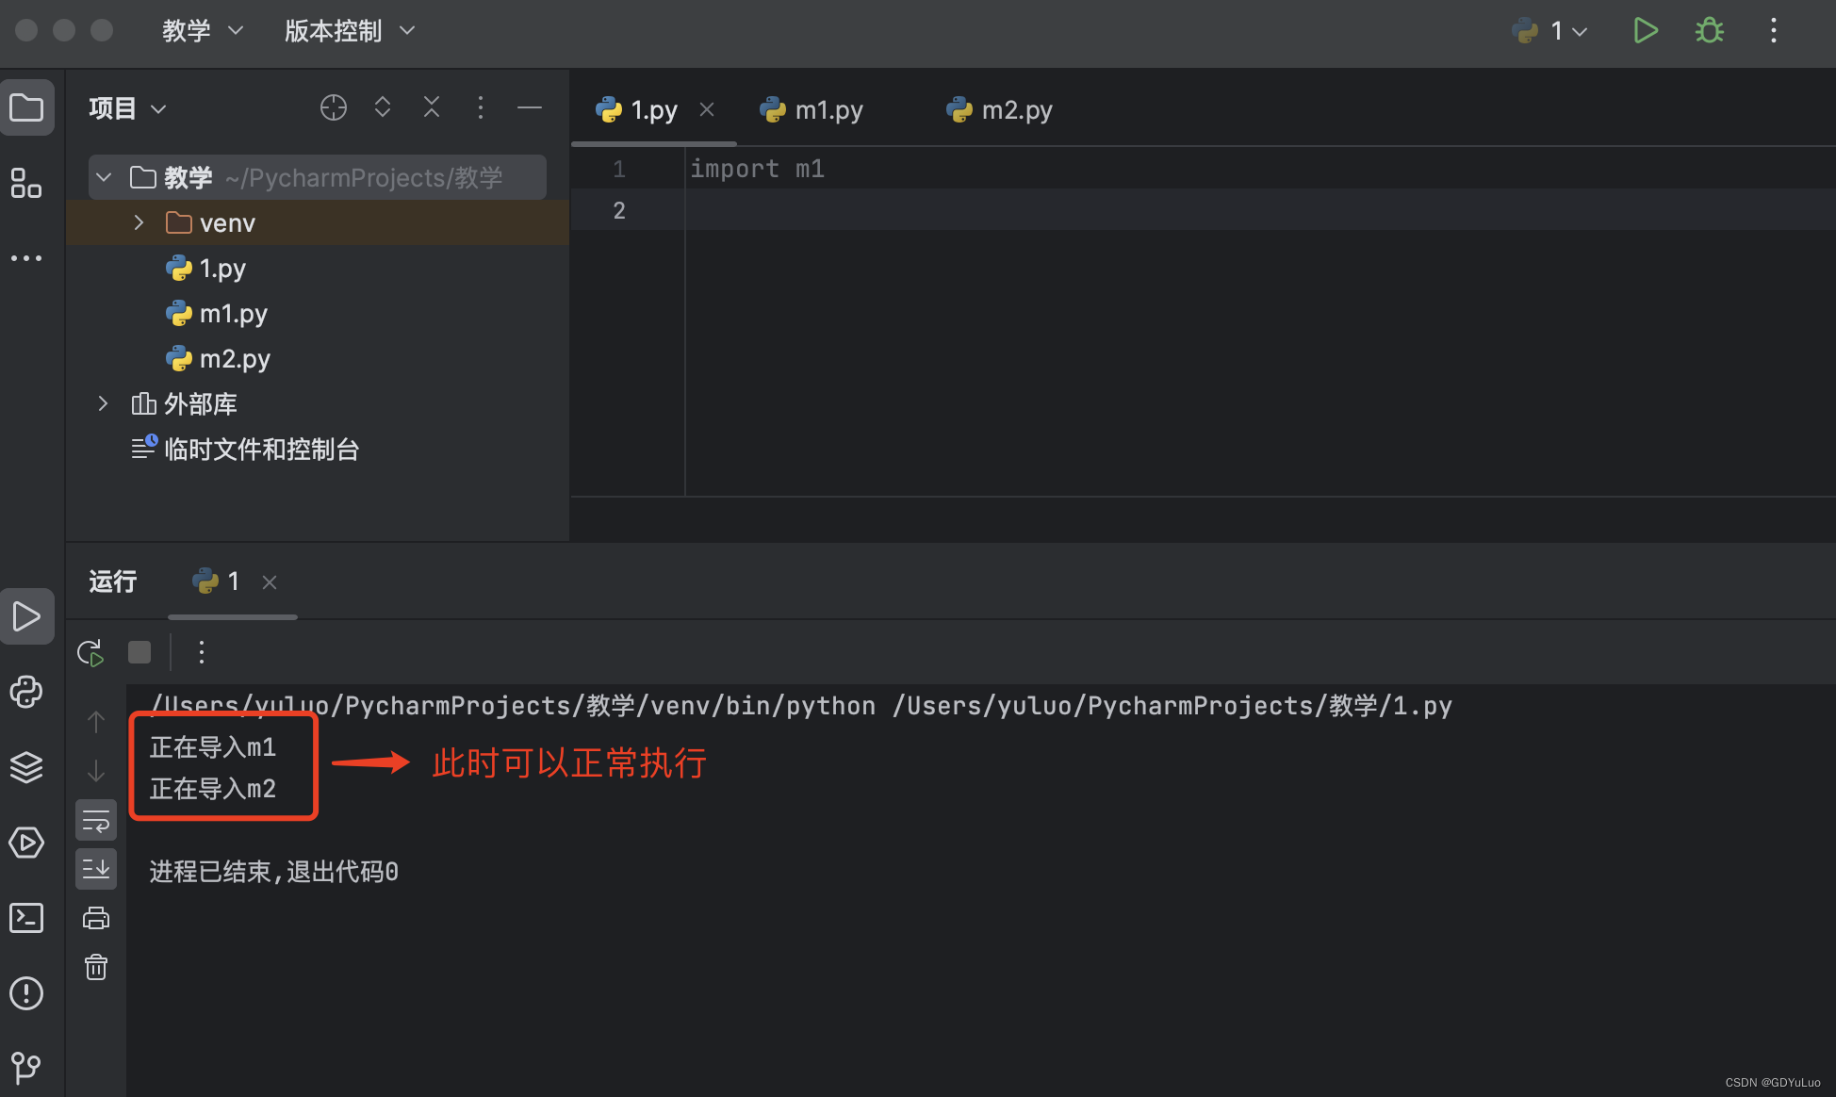
Task: Expand the venv folder
Action: (x=139, y=222)
